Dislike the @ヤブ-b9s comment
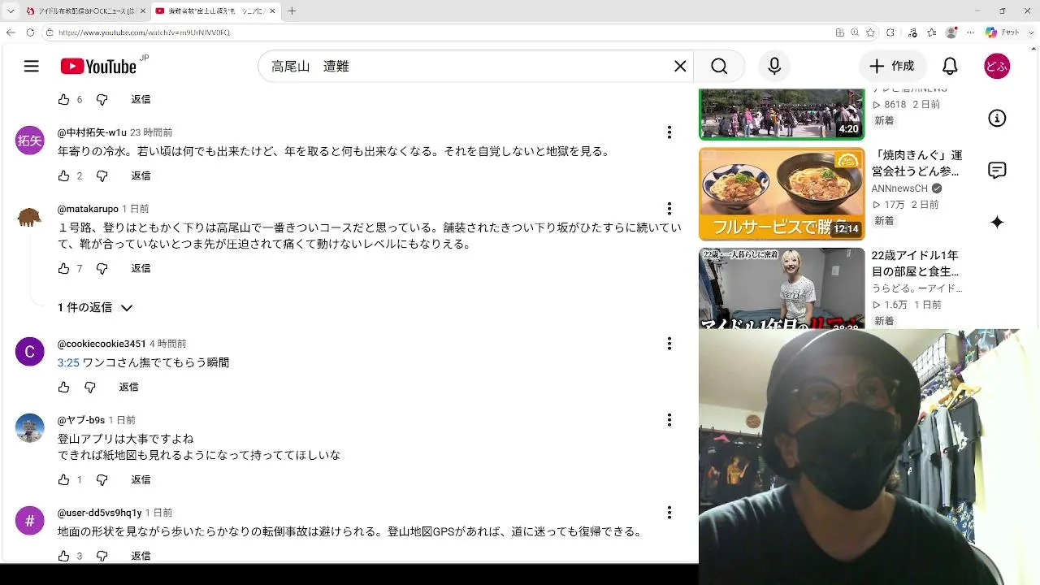The height and width of the screenshot is (585, 1040). click(x=102, y=479)
